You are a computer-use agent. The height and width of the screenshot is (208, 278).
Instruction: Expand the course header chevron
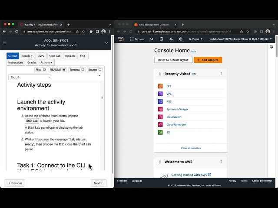coord(106,43)
